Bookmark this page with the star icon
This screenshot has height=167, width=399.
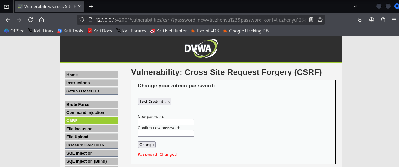(320, 20)
